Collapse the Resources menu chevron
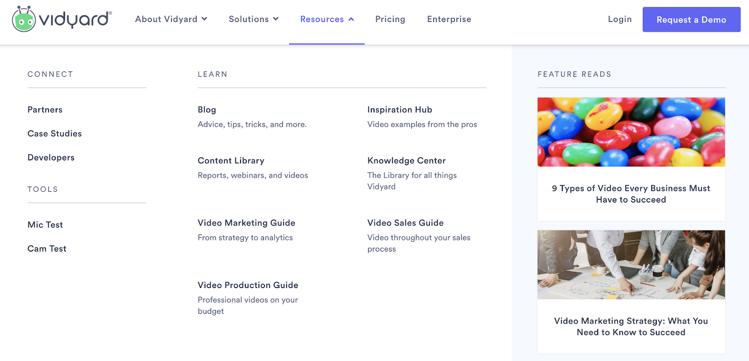749x361 pixels. tap(351, 19)
